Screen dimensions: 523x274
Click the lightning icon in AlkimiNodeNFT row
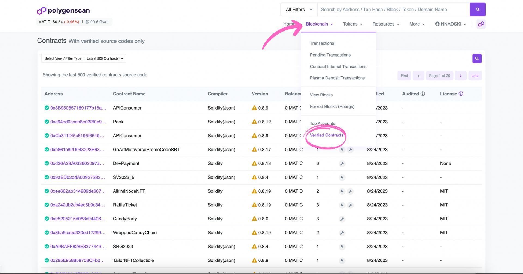point(342,191)
